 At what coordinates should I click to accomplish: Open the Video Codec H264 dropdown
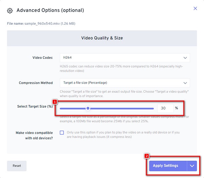click(x=125, y=58)
